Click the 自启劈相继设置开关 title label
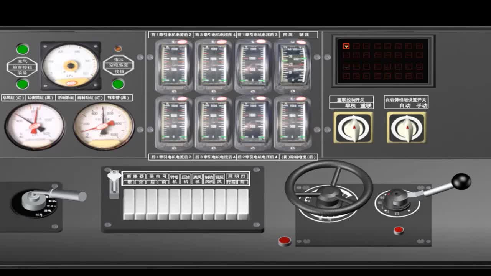This screenshot has width=491, height=276. tap(406, 99)
